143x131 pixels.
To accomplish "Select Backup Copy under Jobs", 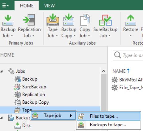I will pos(36,103).
